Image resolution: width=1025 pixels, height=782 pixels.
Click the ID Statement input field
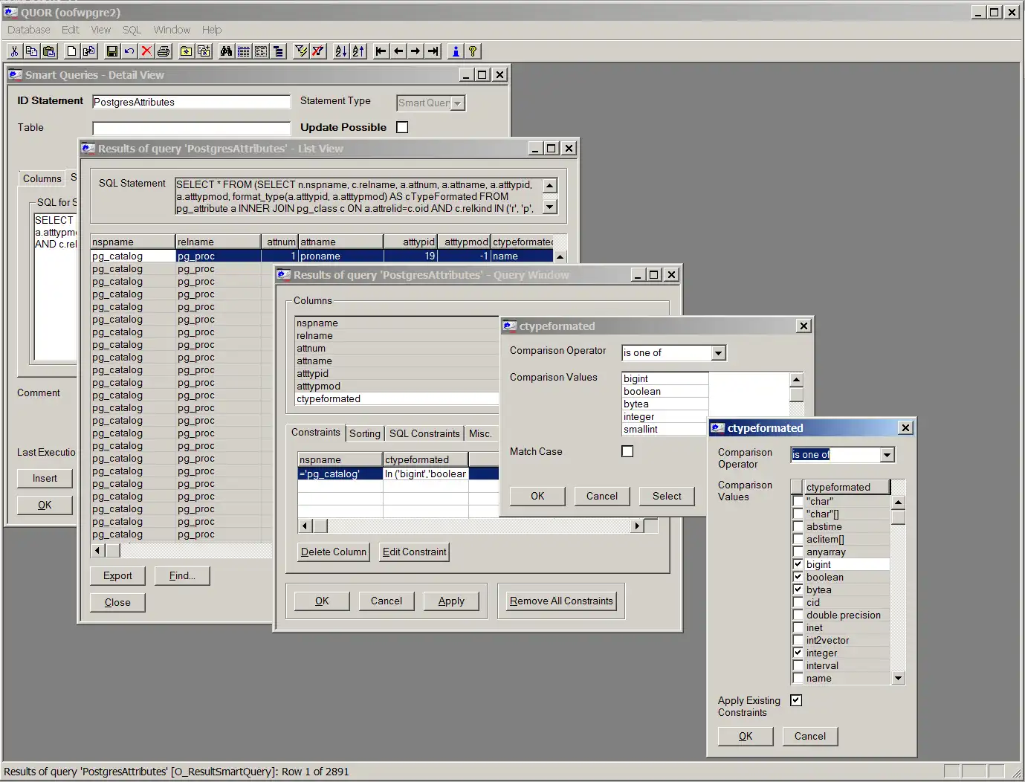[191, 102]
